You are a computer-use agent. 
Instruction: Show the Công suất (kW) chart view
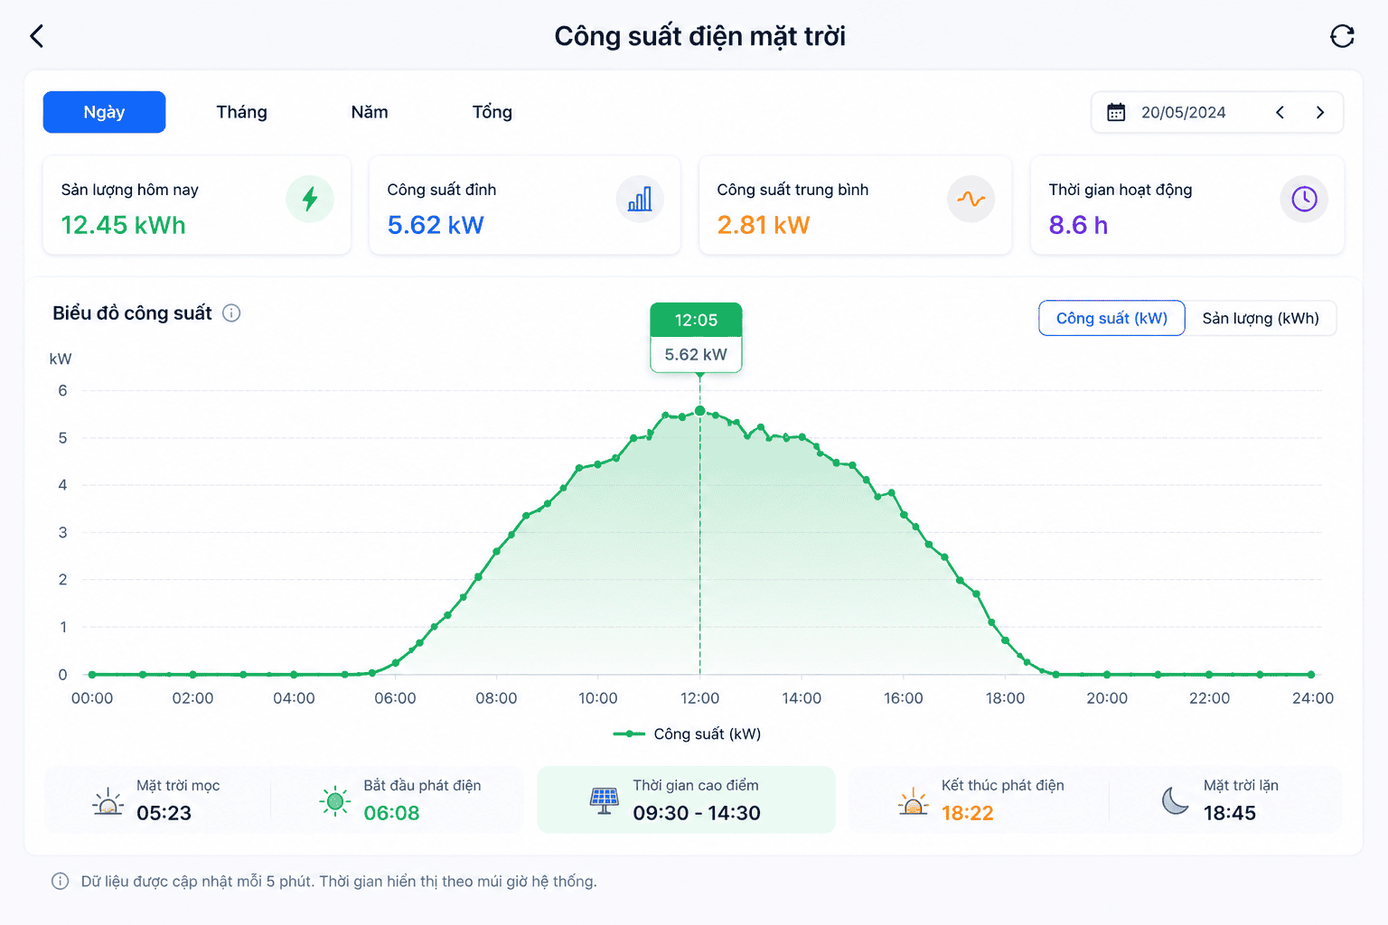click(1111, 318)
